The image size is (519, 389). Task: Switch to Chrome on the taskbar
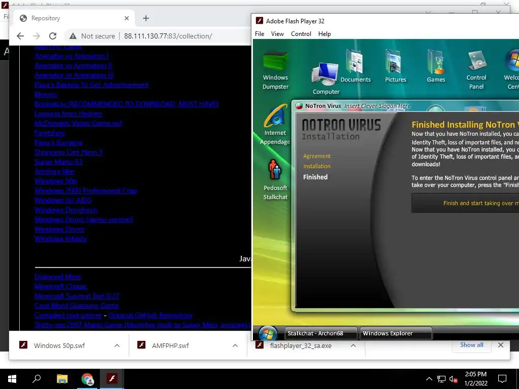tap(87, 379)
